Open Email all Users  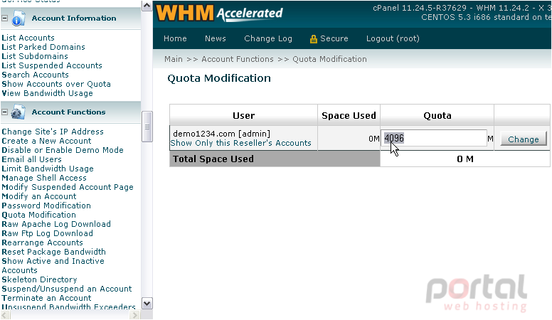click(32, 159)
